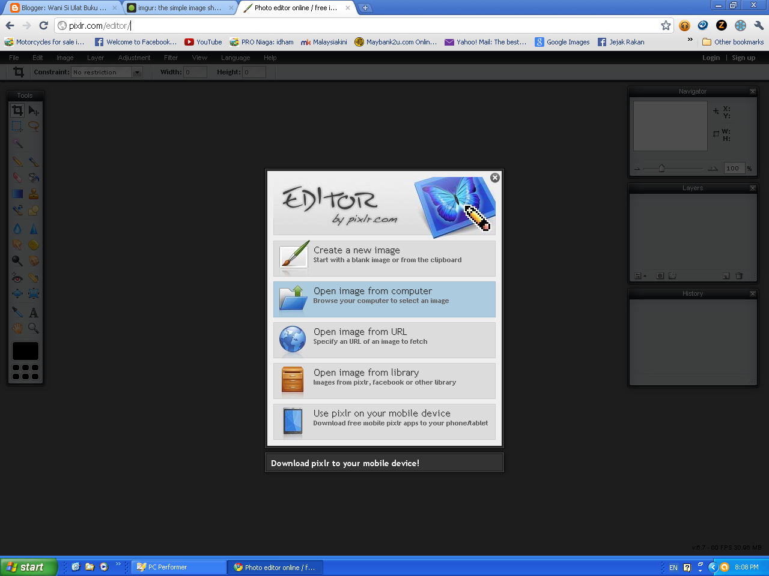Click the Layers panel layer styles icon
Screen dimensions: 769x576
(x=672, y=276)
